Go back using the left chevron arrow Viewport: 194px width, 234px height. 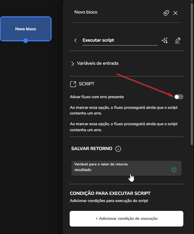click(x=75, y=40)
